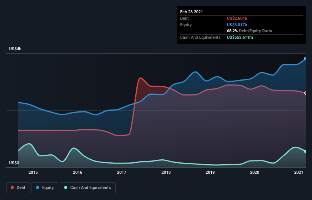Screen dimensions: 312x200
Task: Toggle the Debt legend button
Action: coord(18,188)
